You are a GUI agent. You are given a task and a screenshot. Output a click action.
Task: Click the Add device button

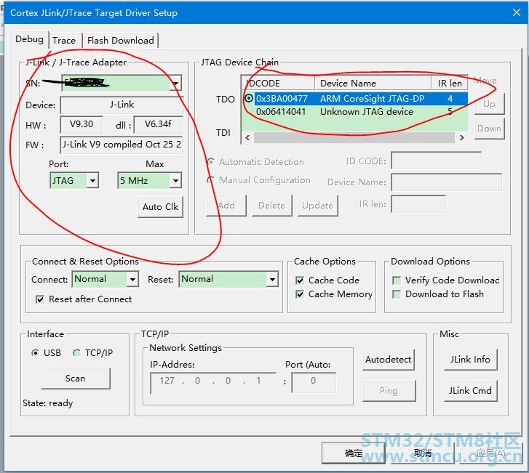[x=226, y=206]
